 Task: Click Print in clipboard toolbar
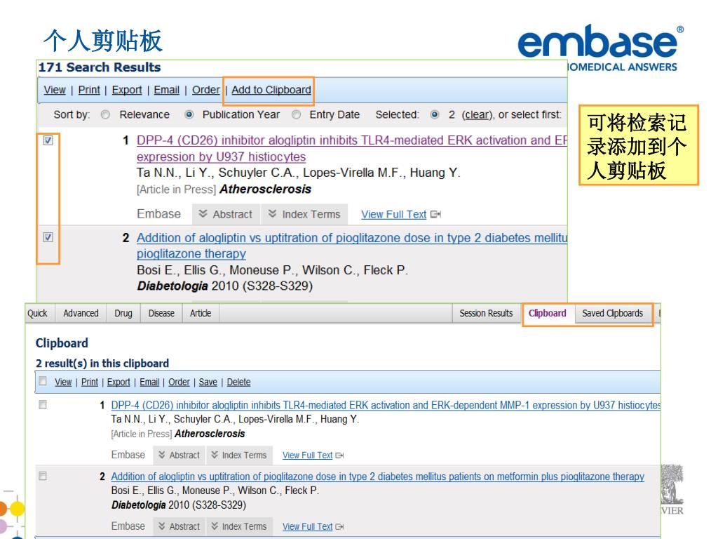tap(90, 382)
